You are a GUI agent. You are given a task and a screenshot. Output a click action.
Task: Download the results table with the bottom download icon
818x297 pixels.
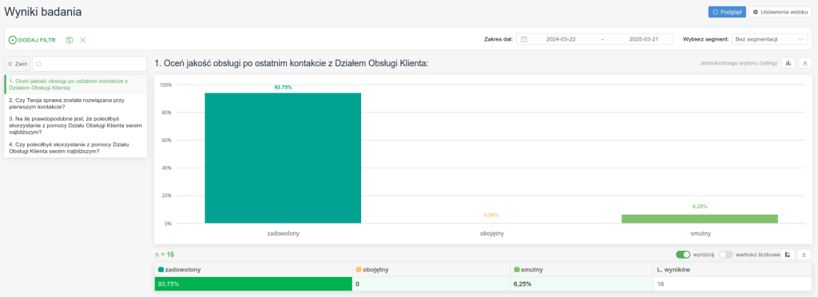click(804, 255)
